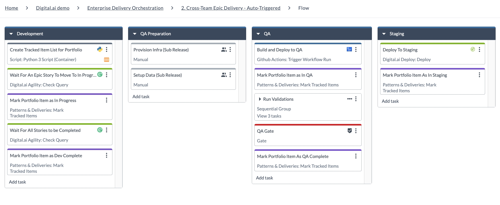Viewport: 500px width, 205px height.
Task: Add task in Staging phase
Action: coord(390,101)
